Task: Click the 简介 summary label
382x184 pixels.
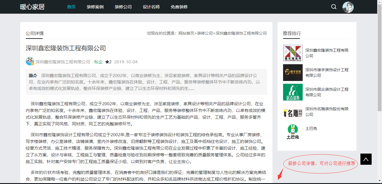Action: [33, 75]
